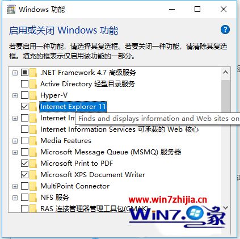Viewport: 240px width, 239px height.
Task: Enable the Hyper-V checkbox
Action: tap(24, 95)
